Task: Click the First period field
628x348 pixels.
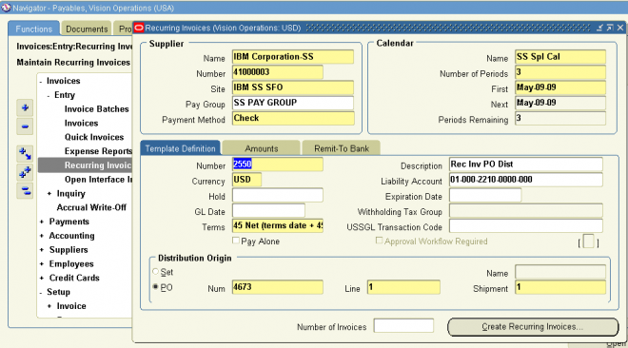Action: 560,87
